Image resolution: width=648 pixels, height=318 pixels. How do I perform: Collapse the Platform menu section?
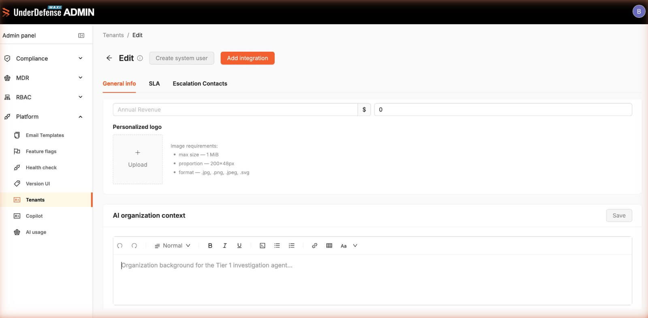pos(44,117)
